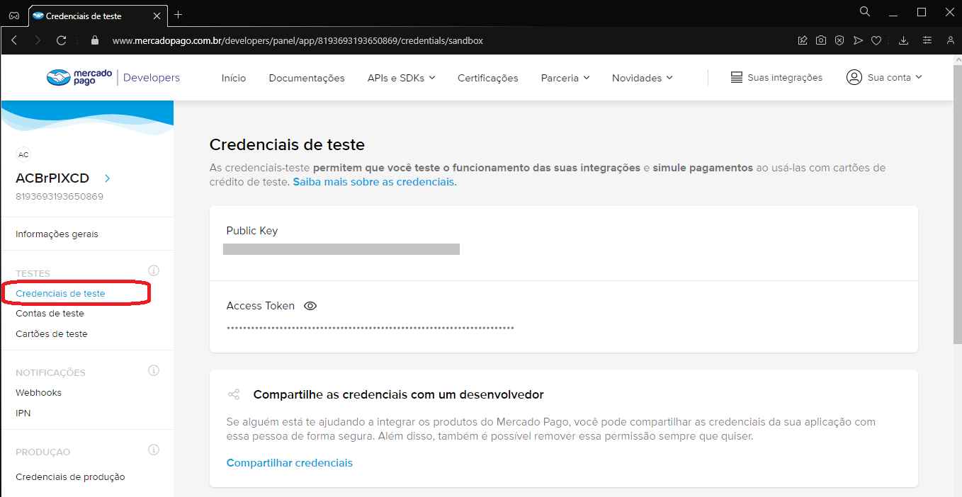Click the site security padlock icon
This screenshot has height=497, width=962.
click(x=95, y=40)
